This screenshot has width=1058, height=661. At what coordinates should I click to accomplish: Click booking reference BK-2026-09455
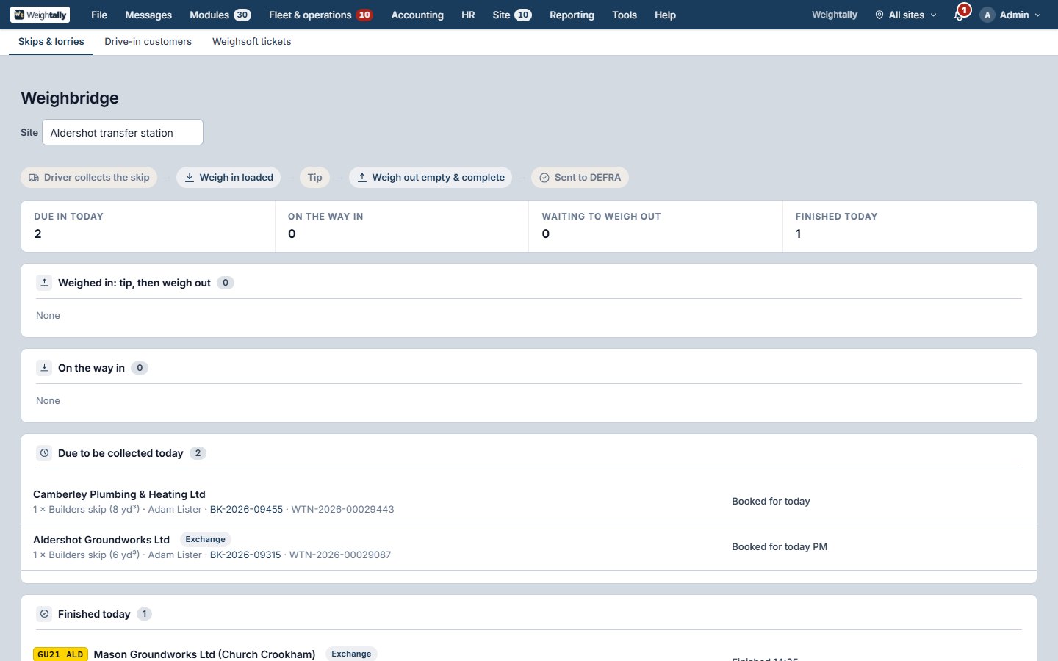[246, 510]
